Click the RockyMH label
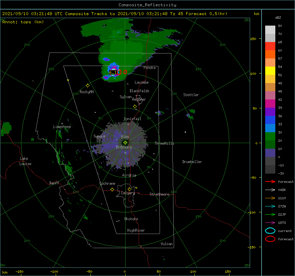The image size is (295, 276). (x=87, y=92)
